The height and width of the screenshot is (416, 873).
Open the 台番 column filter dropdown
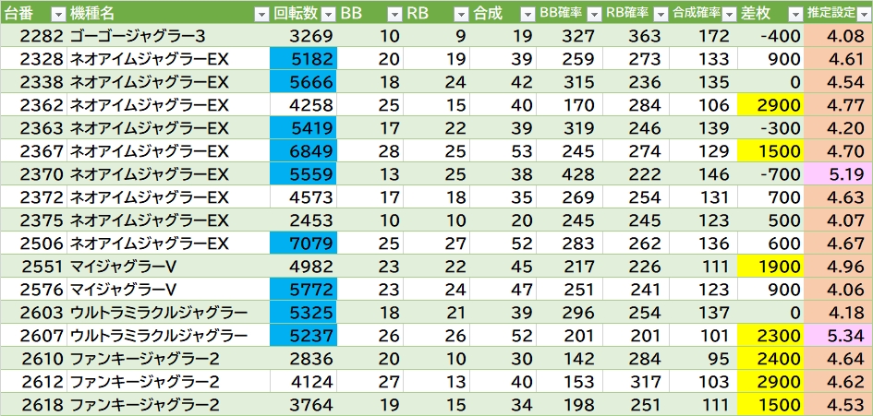57,14
